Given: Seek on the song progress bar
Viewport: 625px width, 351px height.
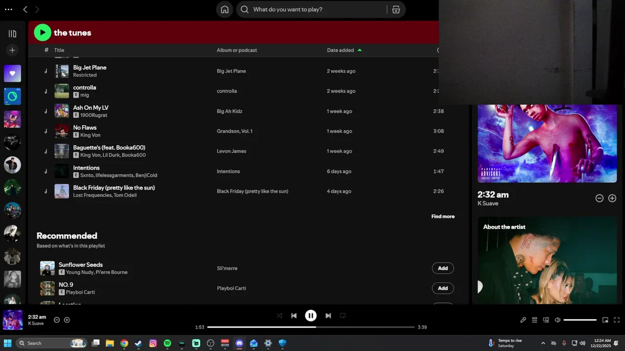Looking at the screenshot, I should point(311,327).
